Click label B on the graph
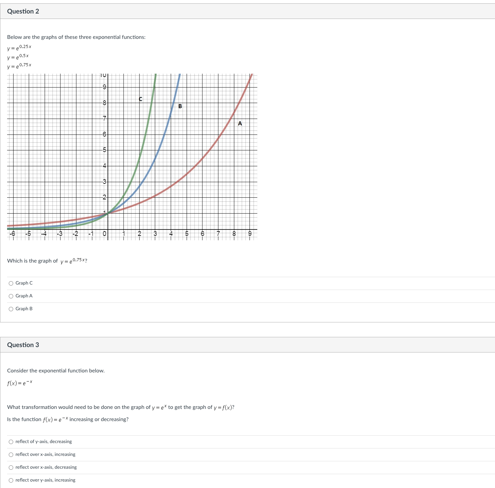Image resolution: width=495 pixels, height=488 pixels. click(180, 106)
